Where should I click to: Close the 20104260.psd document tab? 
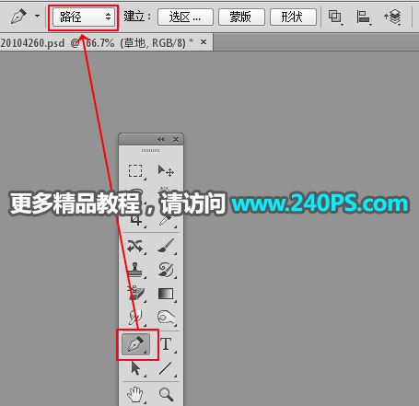pos(204,42)
